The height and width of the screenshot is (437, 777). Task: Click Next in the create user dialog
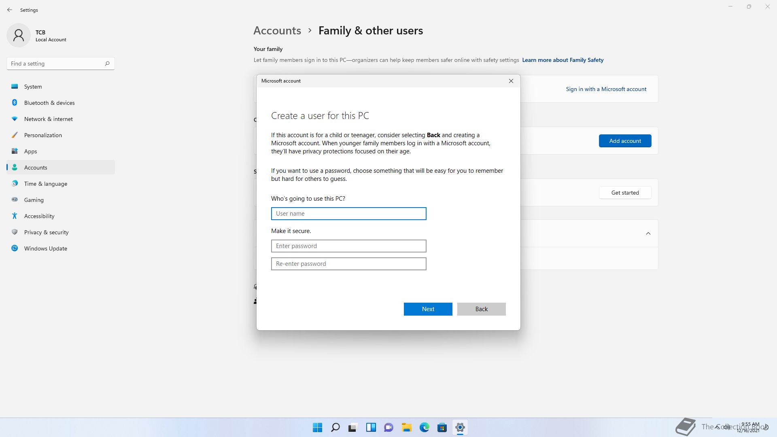(428, 309)
